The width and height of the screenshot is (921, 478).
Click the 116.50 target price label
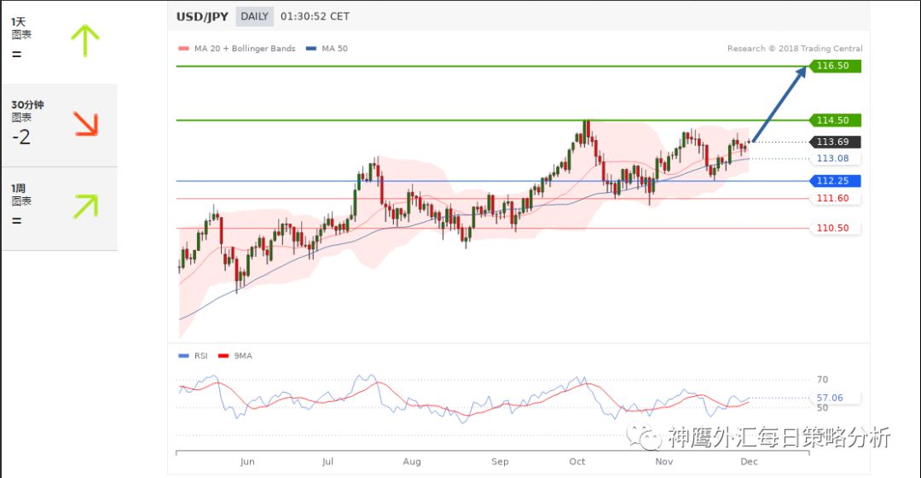point(835,66)
